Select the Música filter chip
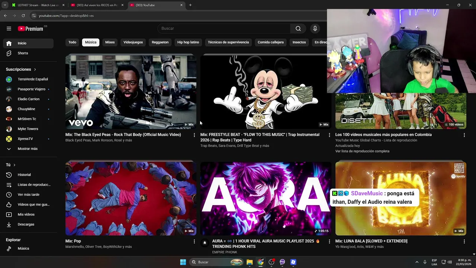Viewport: 476px width, 268px height. [91, 42]
